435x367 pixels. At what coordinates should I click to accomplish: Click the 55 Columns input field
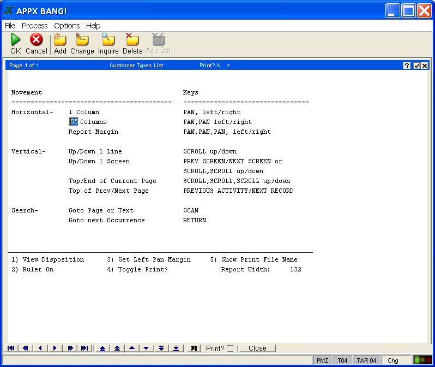[74, 122]
